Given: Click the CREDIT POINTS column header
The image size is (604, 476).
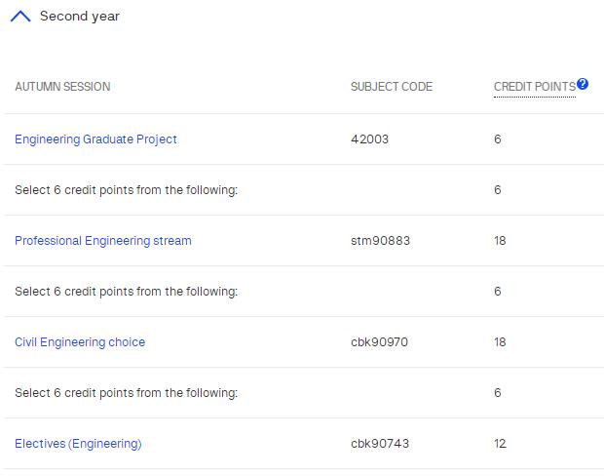Looking at the screenshot, I should coord(534,87).
